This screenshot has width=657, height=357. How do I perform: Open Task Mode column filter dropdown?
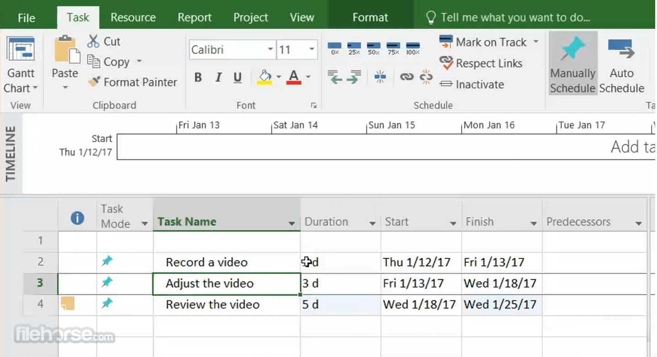click(145, 224)
